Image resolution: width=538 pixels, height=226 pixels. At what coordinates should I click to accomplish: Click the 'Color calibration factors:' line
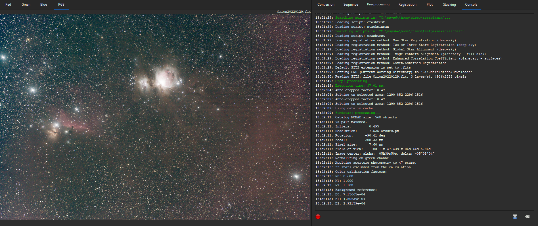[x=351, y=172]
